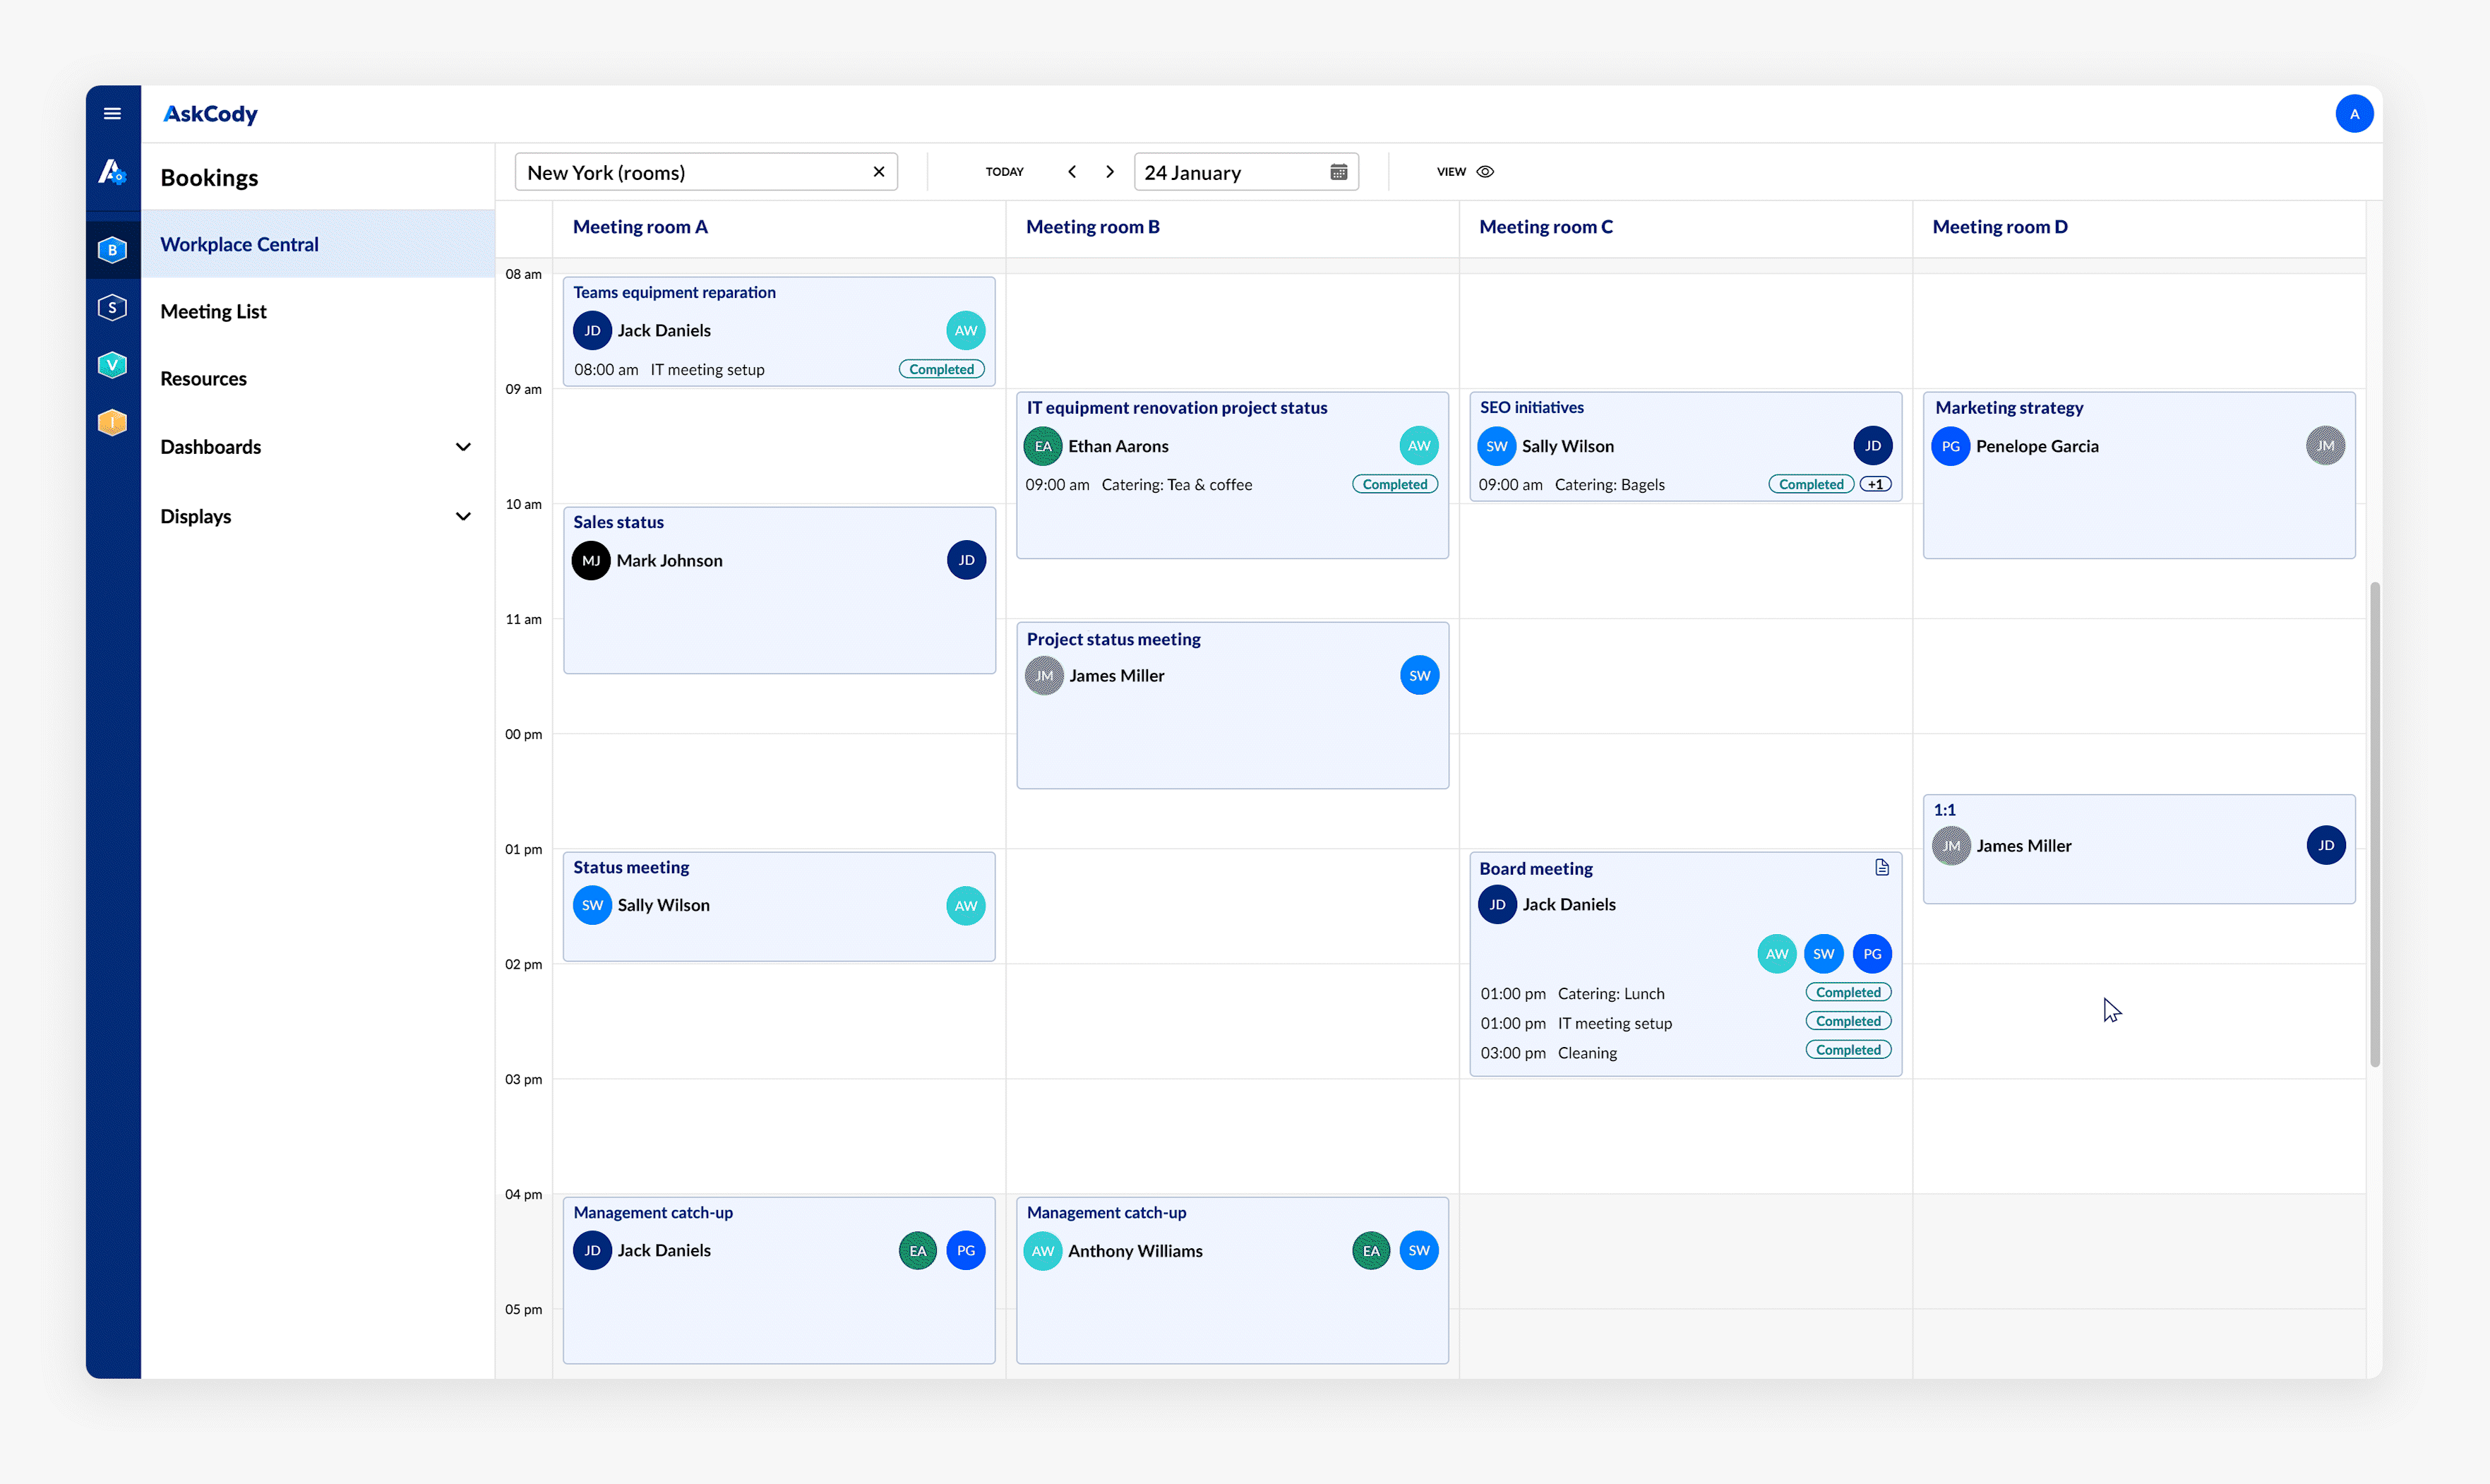Select the Services hexagon S icon
The image size is (2490, 1484).
[112, 307]
